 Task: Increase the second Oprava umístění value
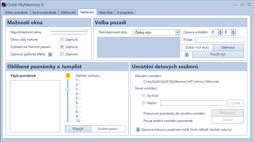[x=233, y=31]
